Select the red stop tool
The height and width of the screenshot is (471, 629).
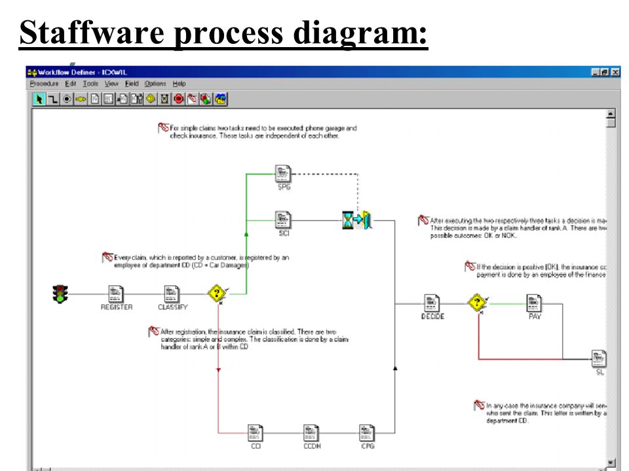[x=178, y=99]
